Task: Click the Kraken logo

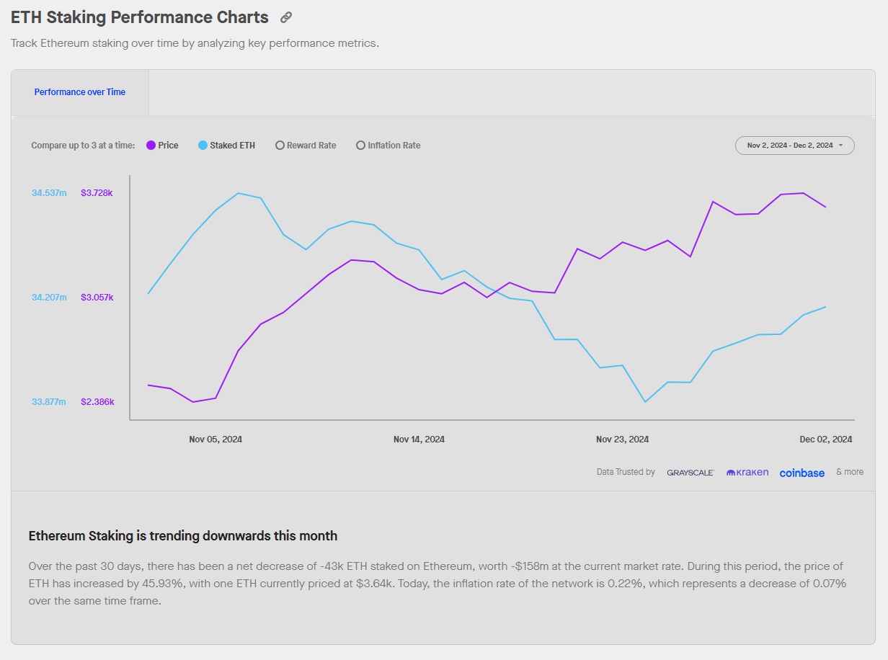Action: click(747, 473)
